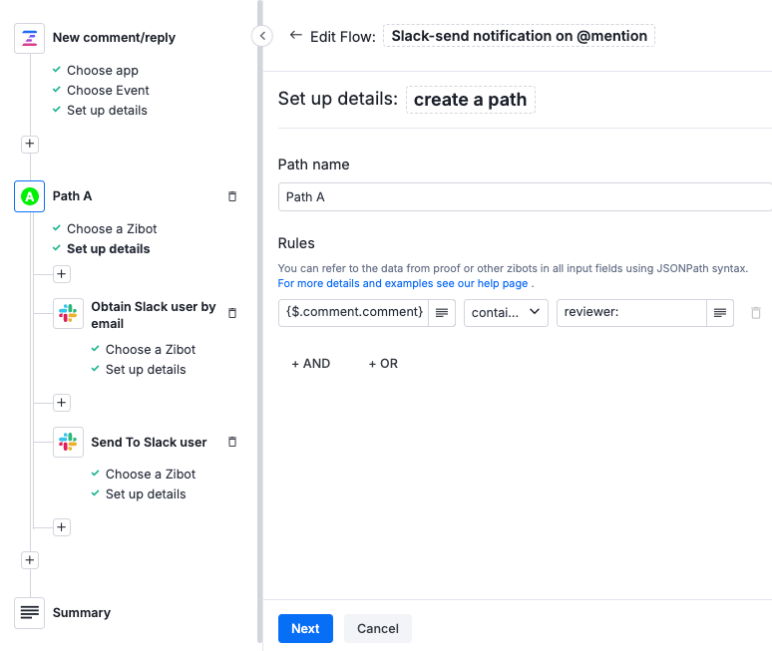Image resolution: width=772 pixels, height=651 pixels.
Task: Select Choose a Zibot under Send To Slack user
Action: click(151, 474)
